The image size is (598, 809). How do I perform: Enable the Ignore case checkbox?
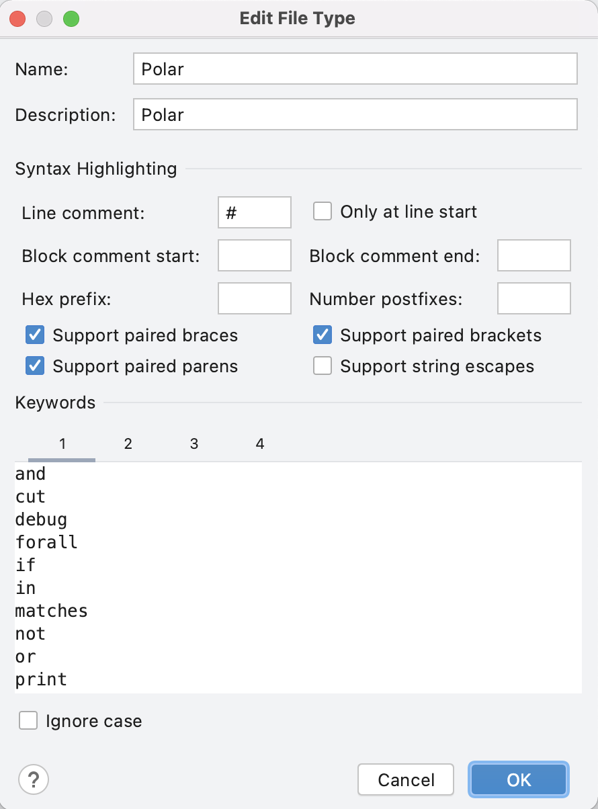(28, 721)
